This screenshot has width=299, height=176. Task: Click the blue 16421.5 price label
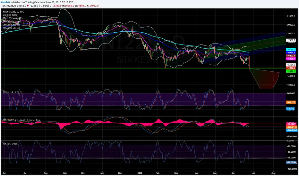point(291,52)
